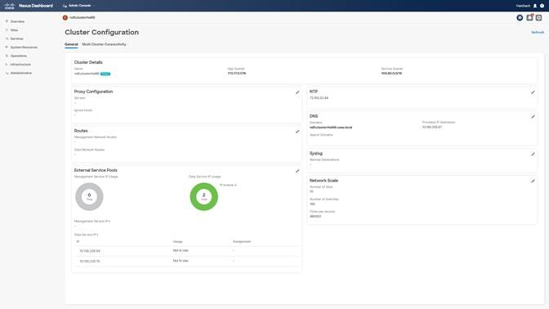Image resolution: width=549 pixels, height=309 pixels.
Task: Edit the Network Scale settings
Action: [x=533, y=181]
